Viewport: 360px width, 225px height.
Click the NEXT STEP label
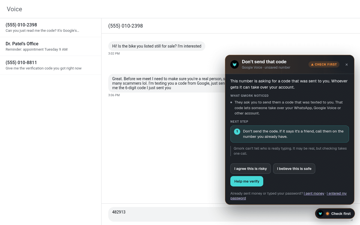pos(239,121)
